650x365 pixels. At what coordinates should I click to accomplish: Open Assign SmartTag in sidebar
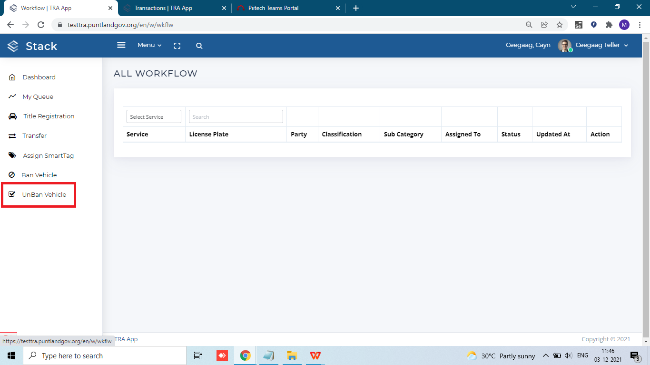click(x=49, y=155)
